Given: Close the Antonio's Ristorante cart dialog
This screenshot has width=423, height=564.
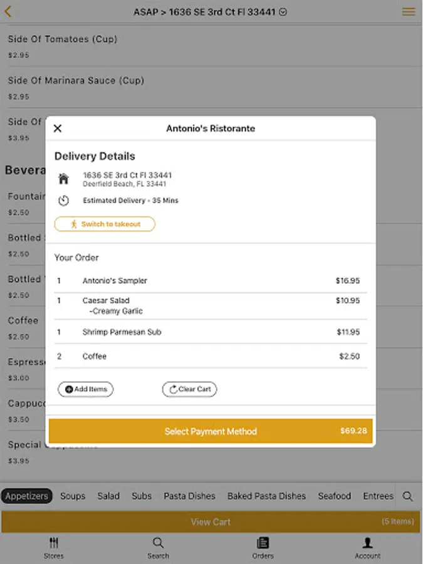Looking at the screenshot, I should coord(58,128).
